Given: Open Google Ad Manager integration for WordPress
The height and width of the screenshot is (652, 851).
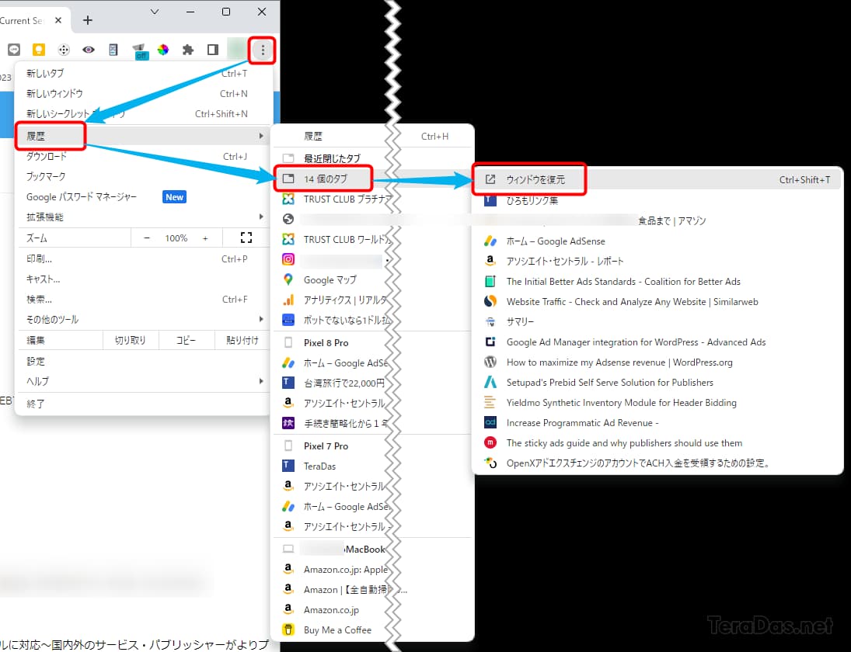Looking at the screenshot, I should point(657,342).
